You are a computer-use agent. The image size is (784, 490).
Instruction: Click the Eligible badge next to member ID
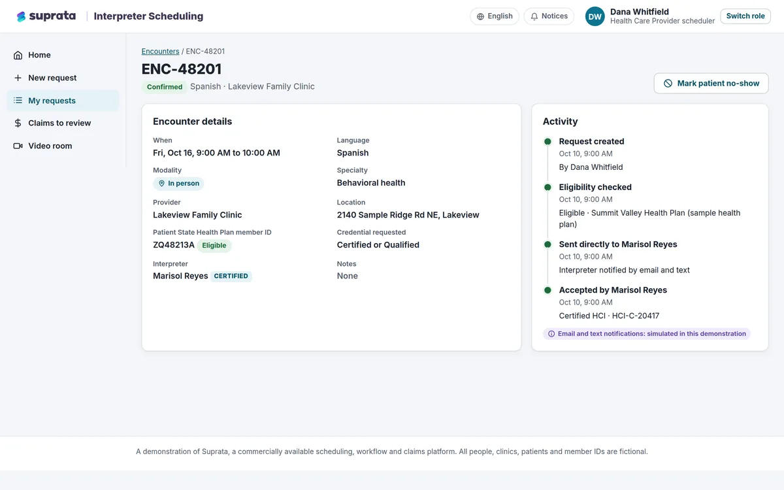coord(214,246)
